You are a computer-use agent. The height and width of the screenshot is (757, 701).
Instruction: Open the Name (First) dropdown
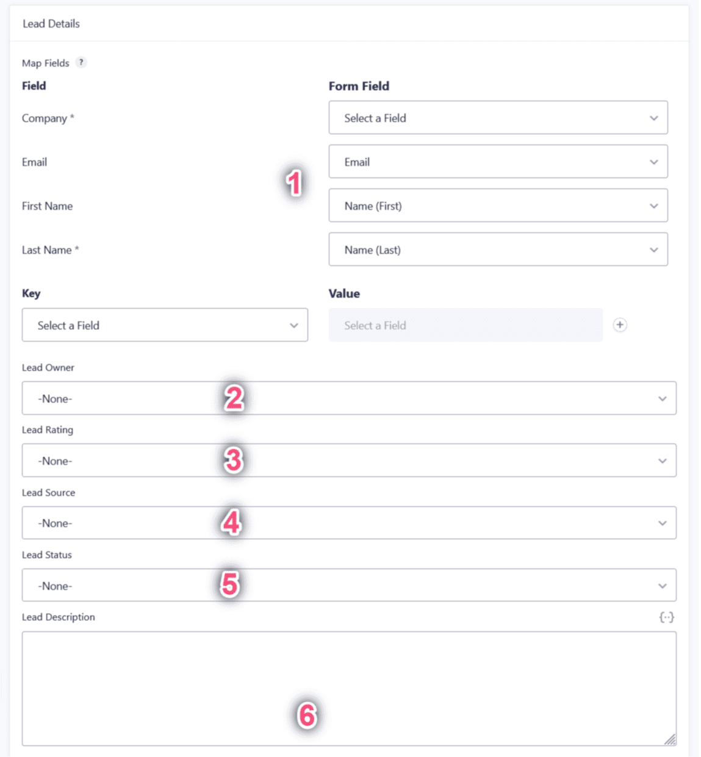tap(498, 206)
